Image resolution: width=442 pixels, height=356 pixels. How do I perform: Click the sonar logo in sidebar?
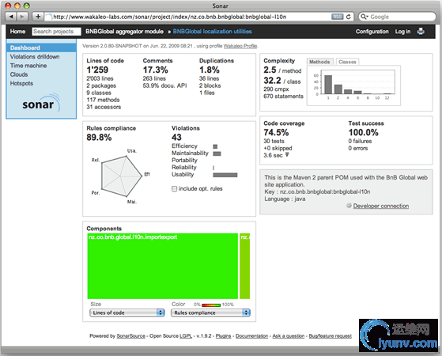coord(41,103)
